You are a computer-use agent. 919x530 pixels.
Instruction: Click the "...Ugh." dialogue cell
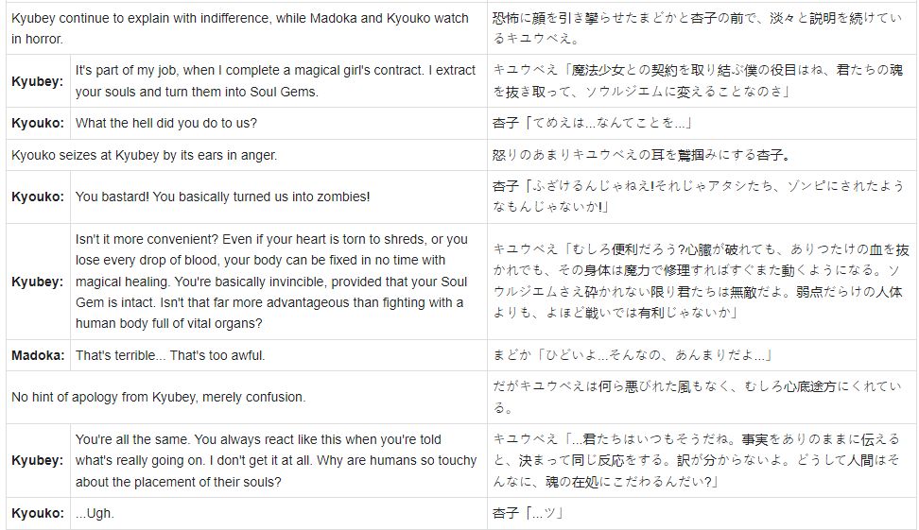tap(95, 513)
